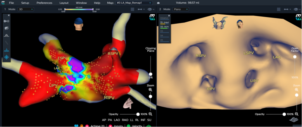Open the Preferences menu
This screenshot has width=302, height=127.
(44, 3)
